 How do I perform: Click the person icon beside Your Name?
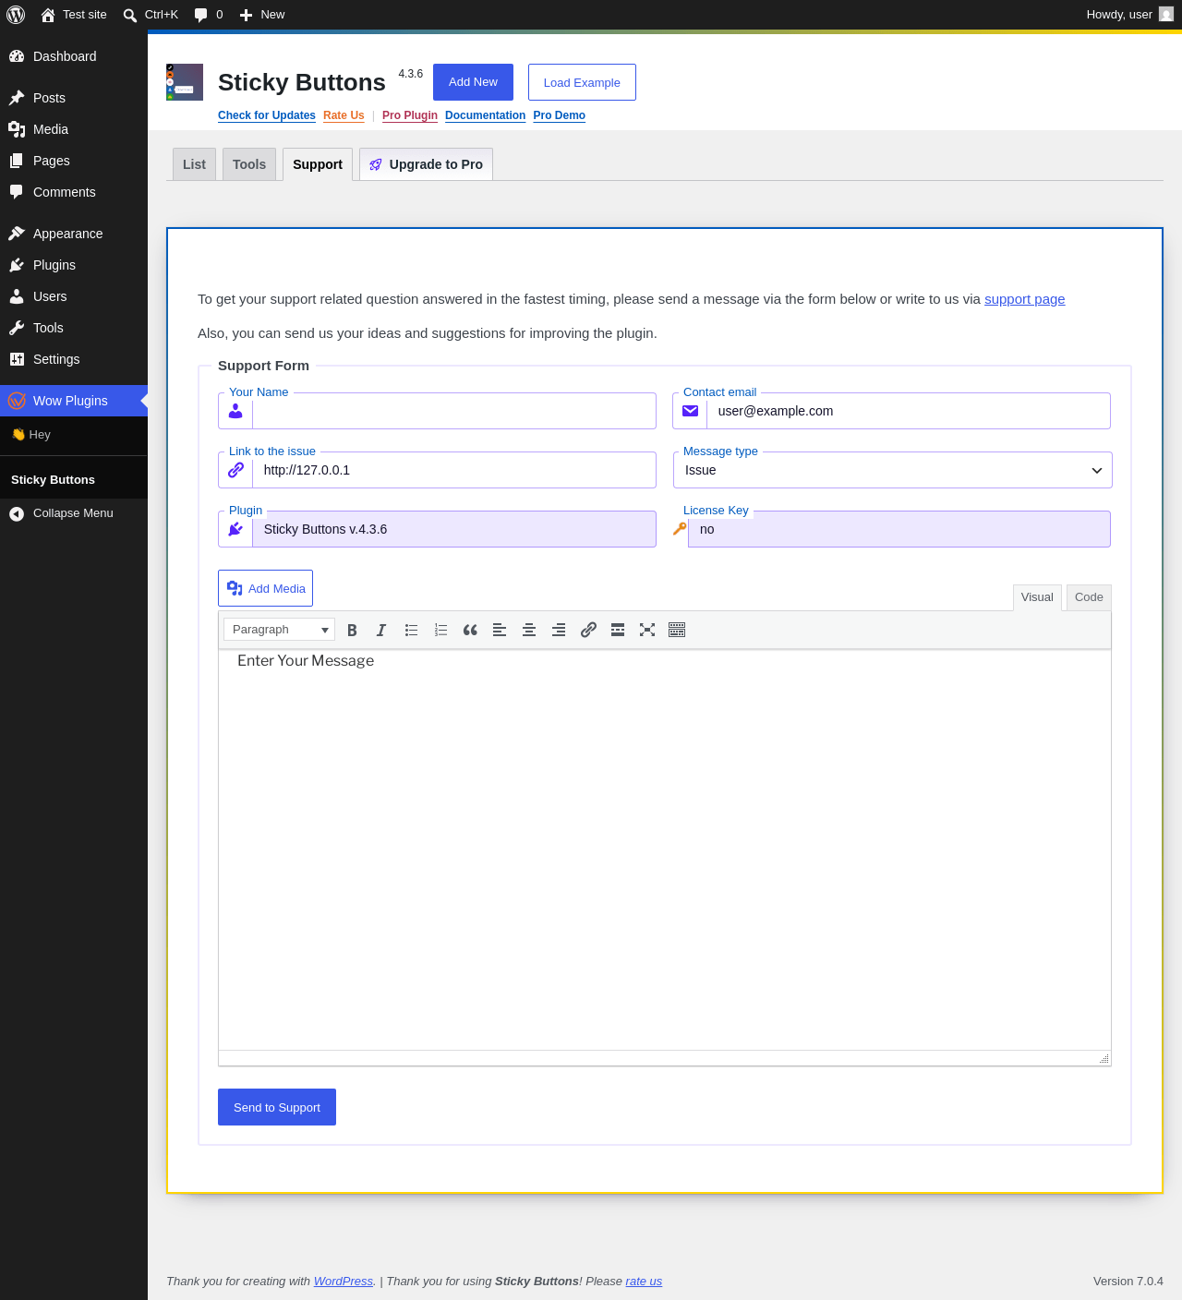click(235, 411)
